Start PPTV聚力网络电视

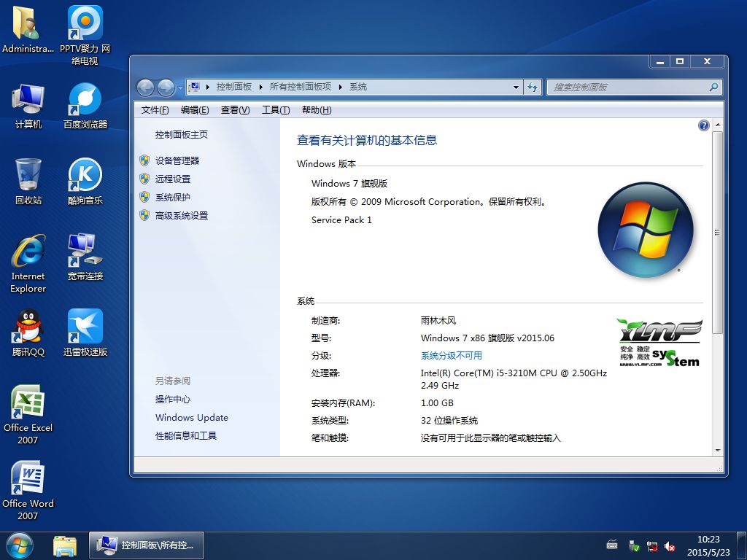[x=84, y=22]
